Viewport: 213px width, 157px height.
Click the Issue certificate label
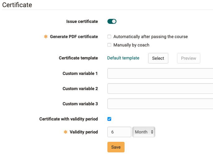82,21
